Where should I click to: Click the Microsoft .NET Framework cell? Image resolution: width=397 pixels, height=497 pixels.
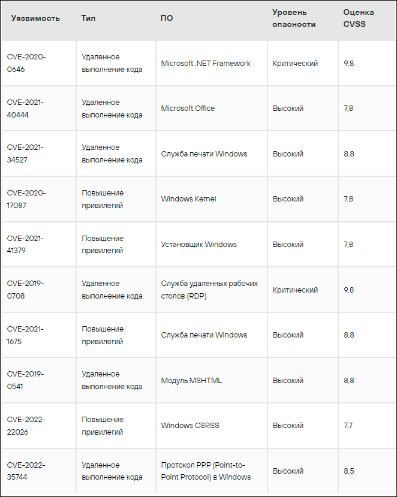206,64
